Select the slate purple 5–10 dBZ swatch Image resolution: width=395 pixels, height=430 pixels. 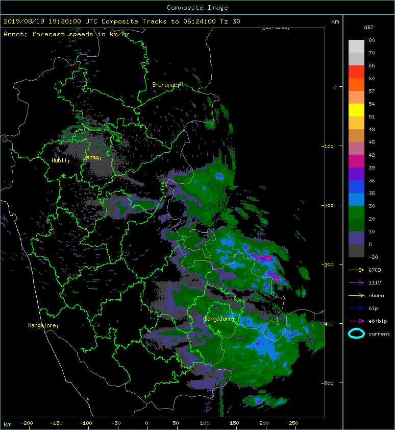tap(356, 237)
